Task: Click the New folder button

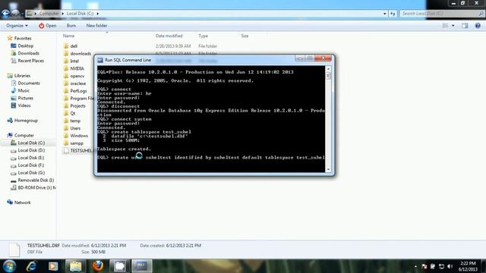Action: pos(96,26)
